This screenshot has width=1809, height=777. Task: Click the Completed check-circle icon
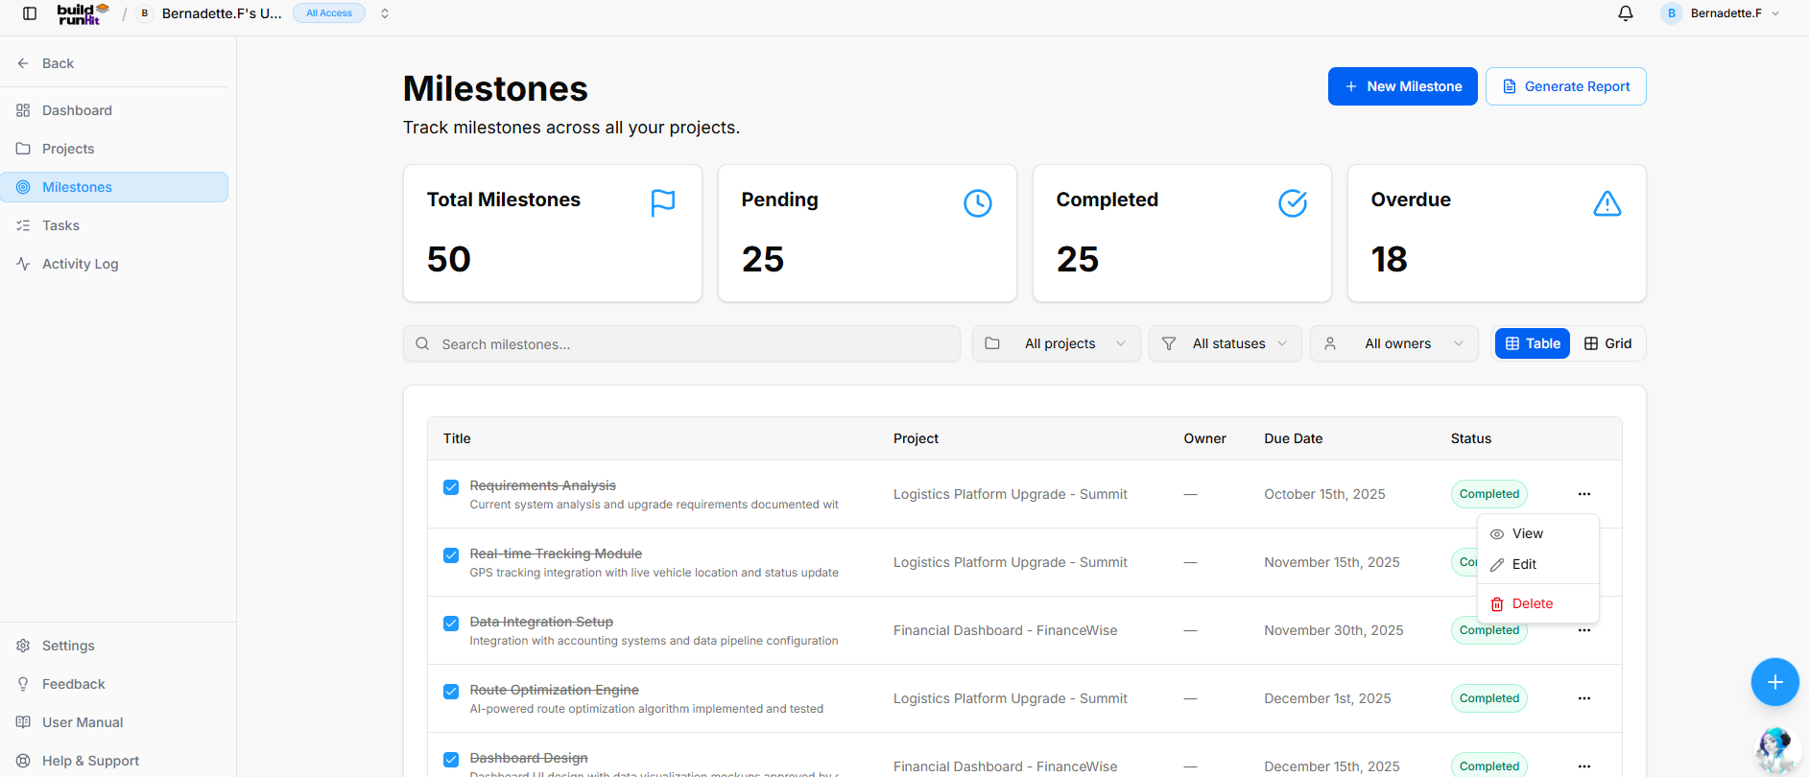1293,203
